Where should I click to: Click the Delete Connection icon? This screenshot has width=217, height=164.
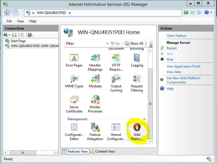coord(30,35)
